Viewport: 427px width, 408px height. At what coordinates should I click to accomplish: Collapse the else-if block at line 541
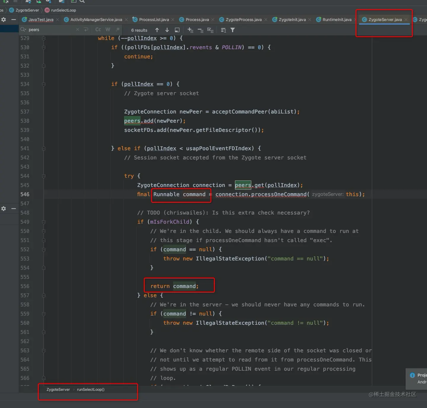tap(44, 148)
